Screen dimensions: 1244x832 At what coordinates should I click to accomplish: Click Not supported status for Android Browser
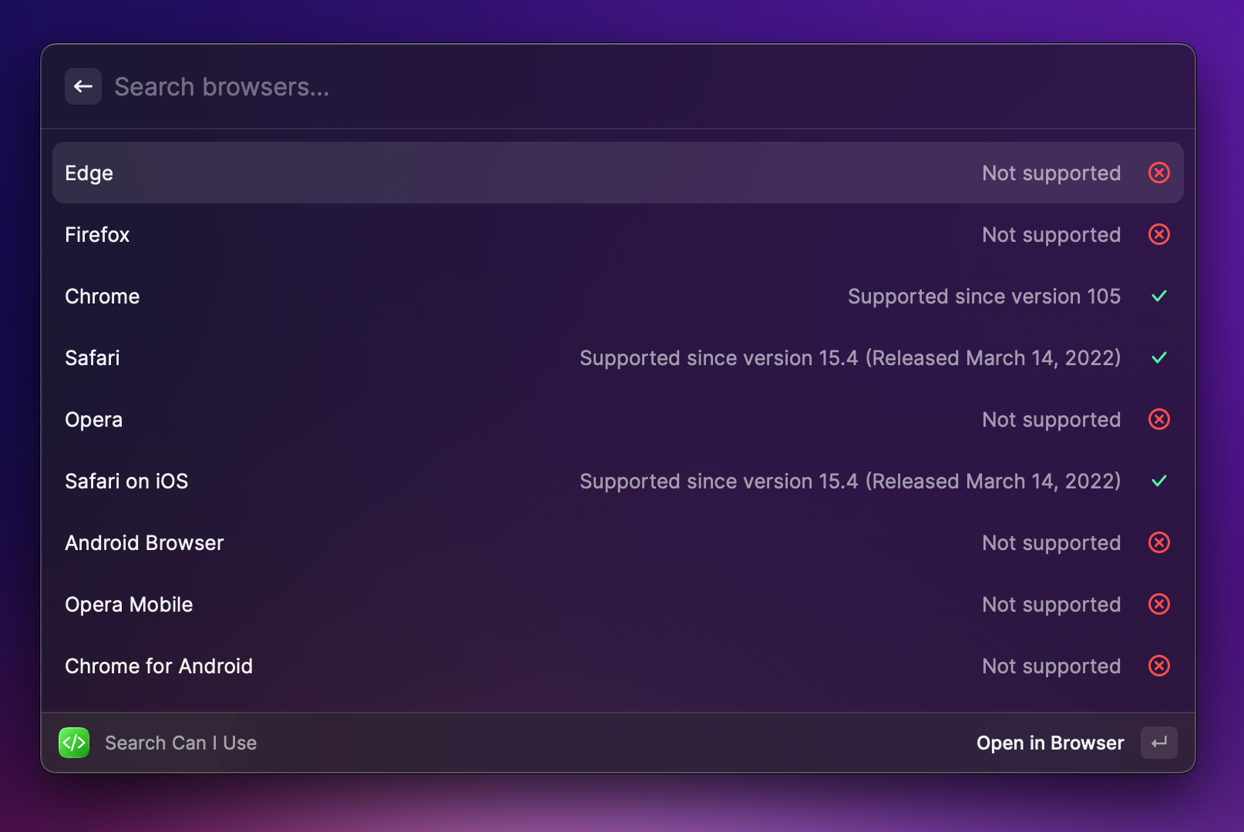tap(1051, 543)
